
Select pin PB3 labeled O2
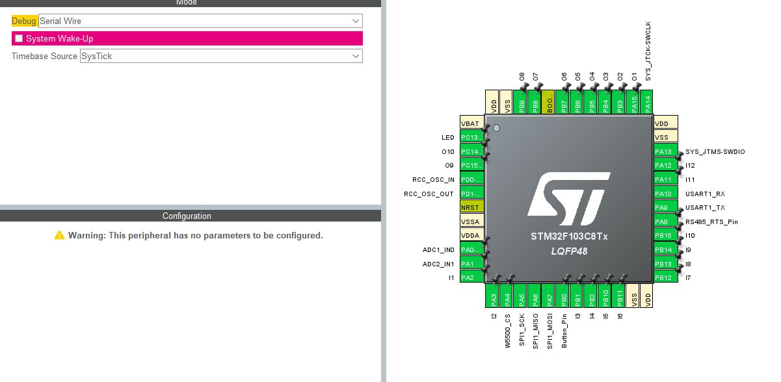coord(619,103)
